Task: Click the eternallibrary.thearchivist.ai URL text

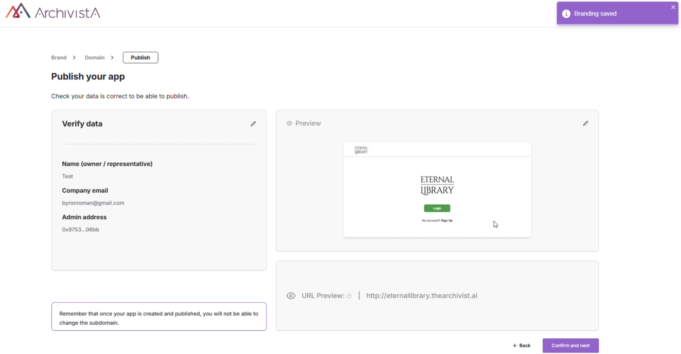Action: [x=422, y=296]
